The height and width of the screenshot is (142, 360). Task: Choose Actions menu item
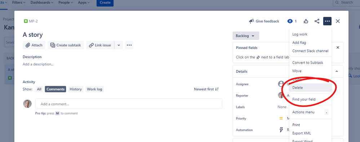(x=310, y=112)
